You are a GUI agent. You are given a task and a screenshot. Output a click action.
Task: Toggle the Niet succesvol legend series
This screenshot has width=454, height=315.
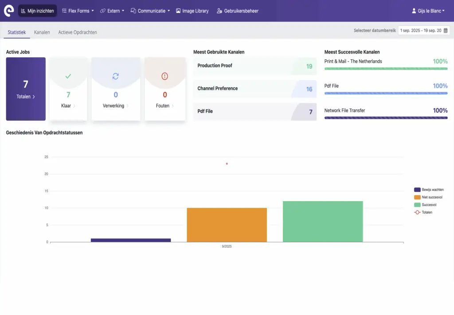[429, 197]
